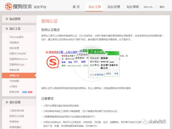Switch to the 站长工具 top tab

click(95, 7)
